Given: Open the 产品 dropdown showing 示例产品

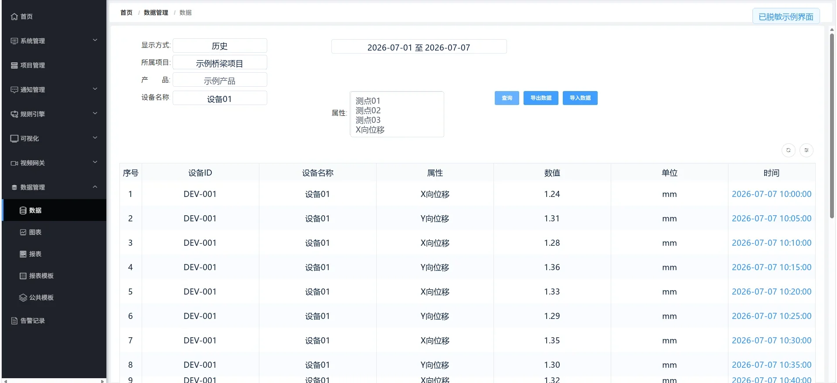Looking at the screenshot, I should point(220,80).
